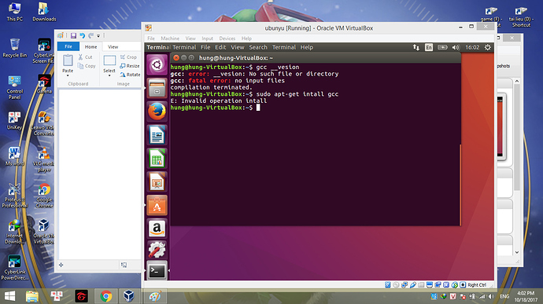Click Cut in Paint clipboard group

pos(85,57)
